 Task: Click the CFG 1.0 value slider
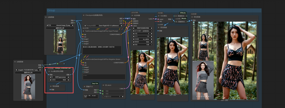coord(142,36)
